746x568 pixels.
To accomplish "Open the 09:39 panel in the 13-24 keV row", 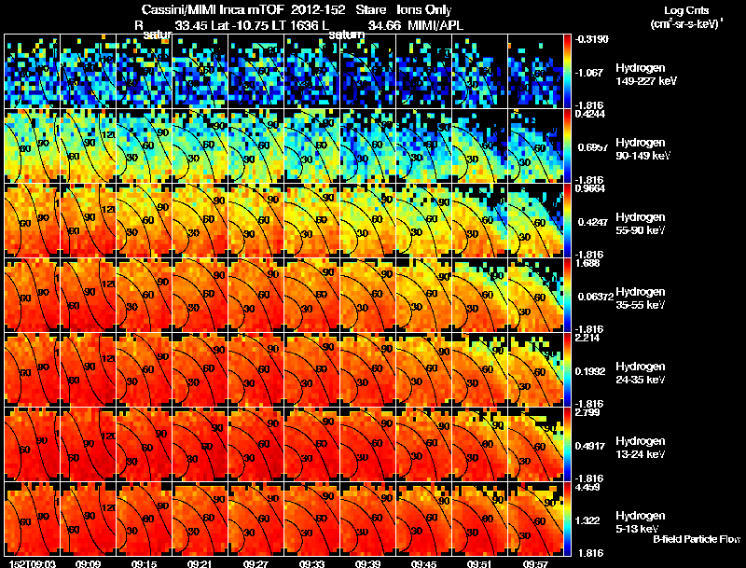I will click(x=367, y=445).
